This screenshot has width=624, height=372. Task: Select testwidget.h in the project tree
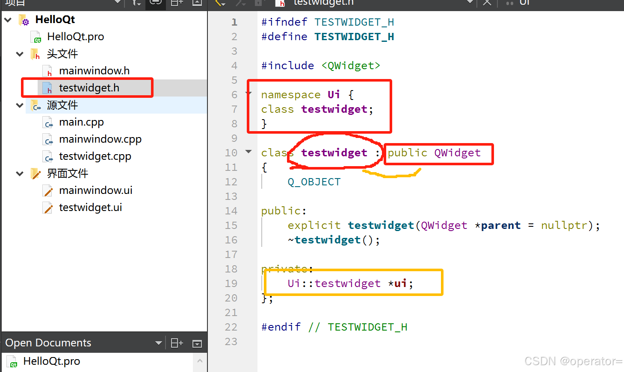click(89, 88)
